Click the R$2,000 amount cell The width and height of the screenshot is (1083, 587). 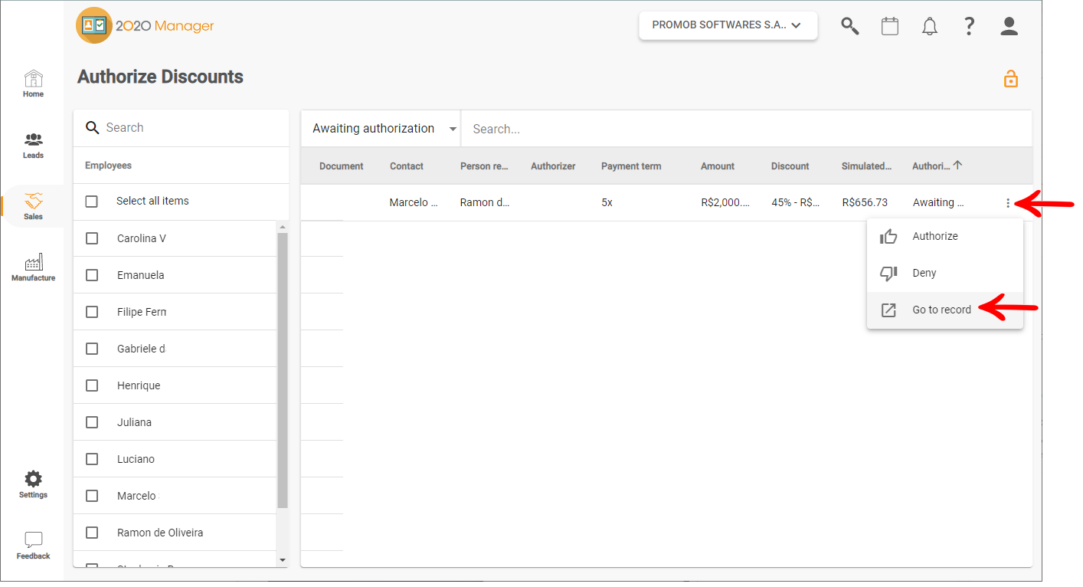(x=725, y=203)
